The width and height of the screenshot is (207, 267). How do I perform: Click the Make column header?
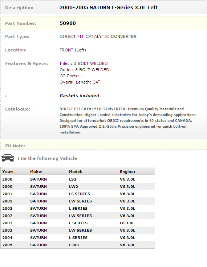[x=36, y=172]
